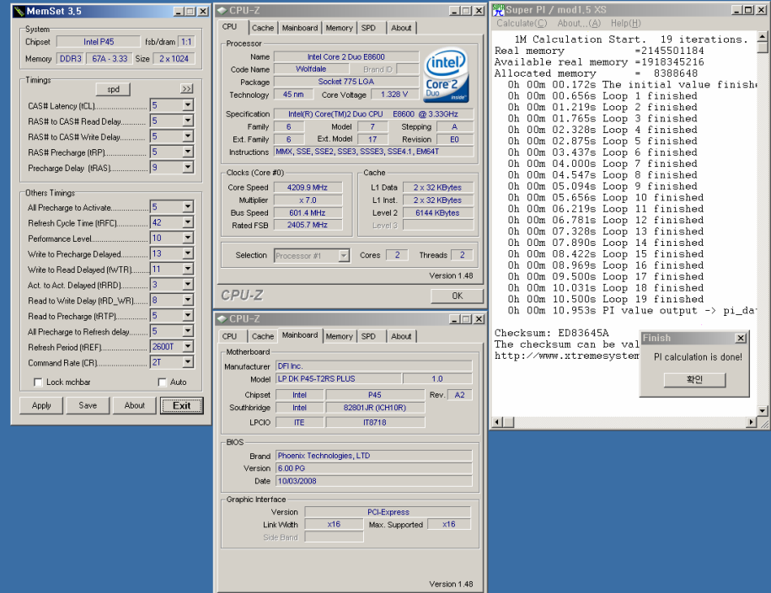The width and height of the screenshot is (771, 593).
Task: Click the >> expand button in MemSet
Action: click(x=186, y=89)
